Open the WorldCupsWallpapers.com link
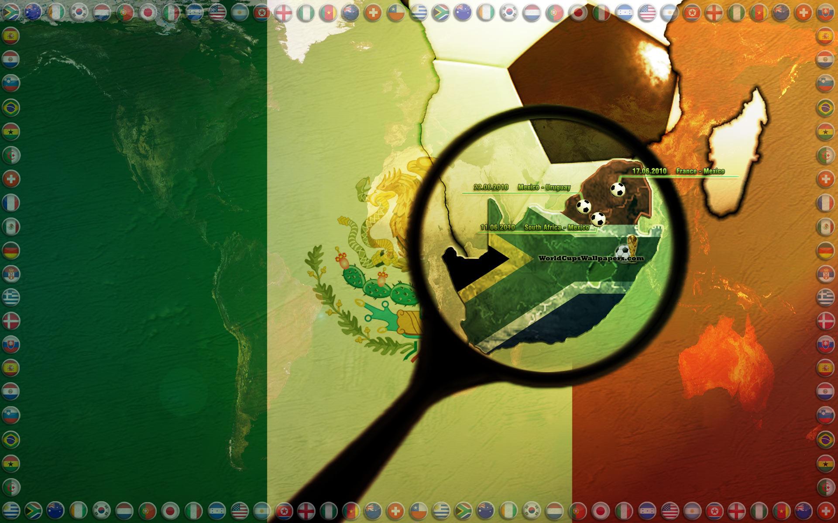This screenshot has width=838, height=523. click(591, 258)
